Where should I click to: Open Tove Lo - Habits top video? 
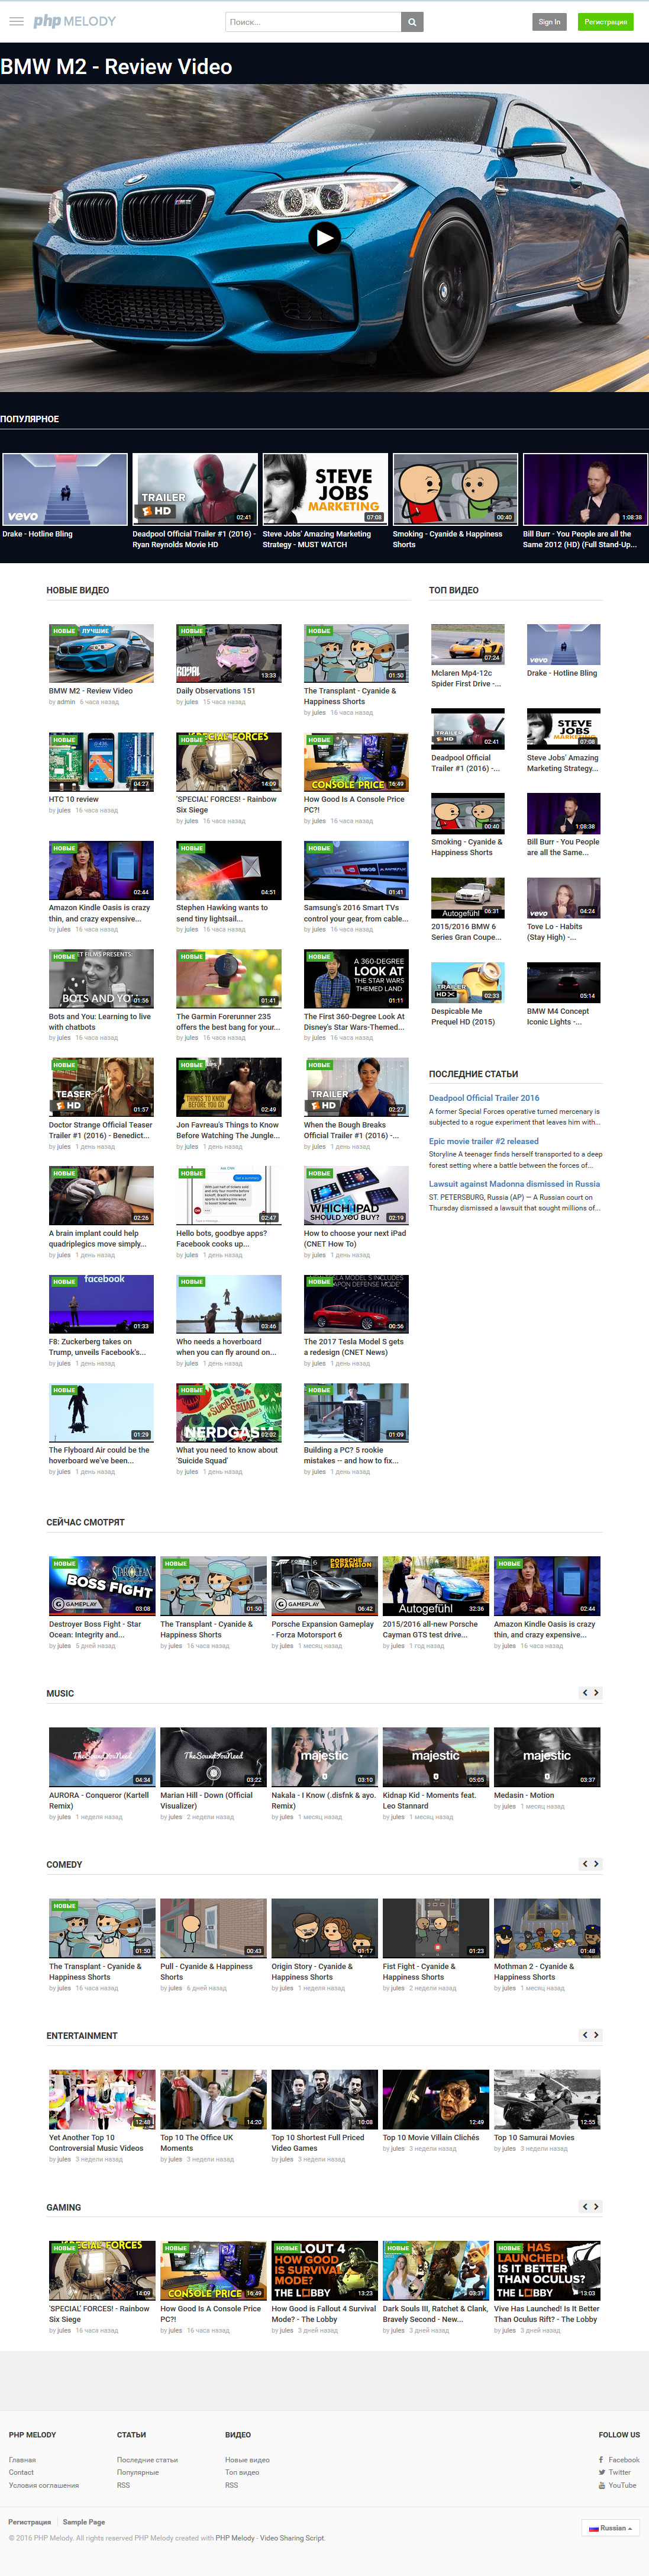click(x=563, y=897)
